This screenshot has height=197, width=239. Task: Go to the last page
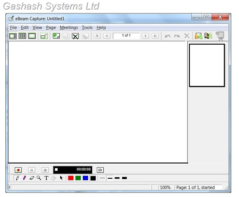[x=155, y=36]
